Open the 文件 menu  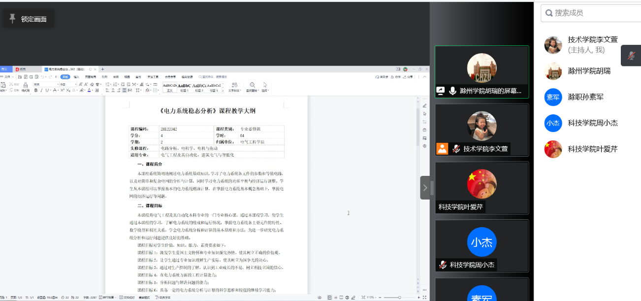(x=7, y=77)
